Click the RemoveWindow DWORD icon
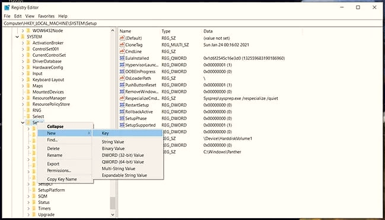Screen dimensions: 385x220 [122, 92]
